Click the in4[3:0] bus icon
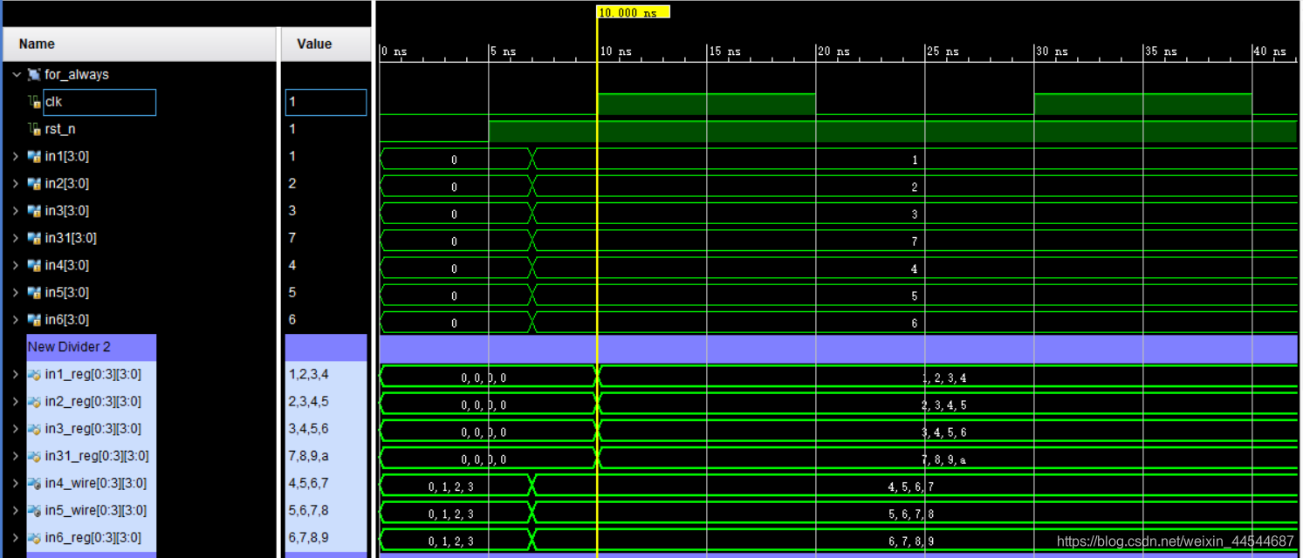Image resolution: width=1303 pixels, height=558 pixels. coord(34,265)
